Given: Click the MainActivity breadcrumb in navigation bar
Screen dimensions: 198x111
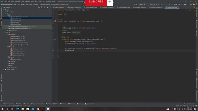Looking at the screenshot, I should (56, 5).
